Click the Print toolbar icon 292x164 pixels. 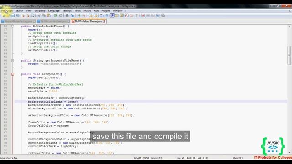point(32,15)
